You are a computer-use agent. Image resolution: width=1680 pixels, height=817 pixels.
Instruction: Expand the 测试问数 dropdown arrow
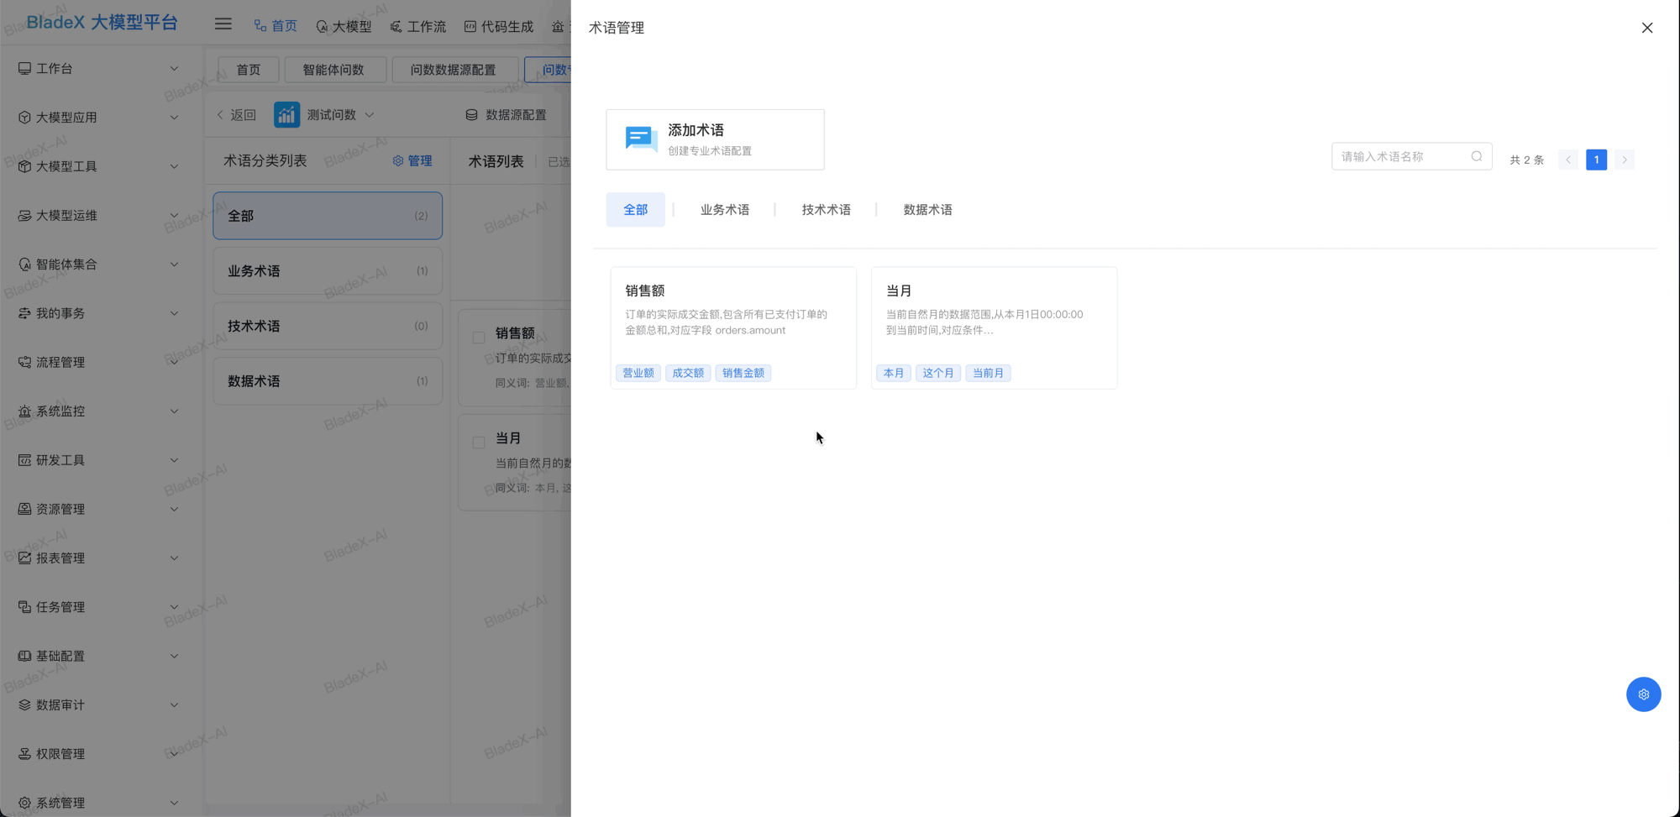[x=370, y=114]
